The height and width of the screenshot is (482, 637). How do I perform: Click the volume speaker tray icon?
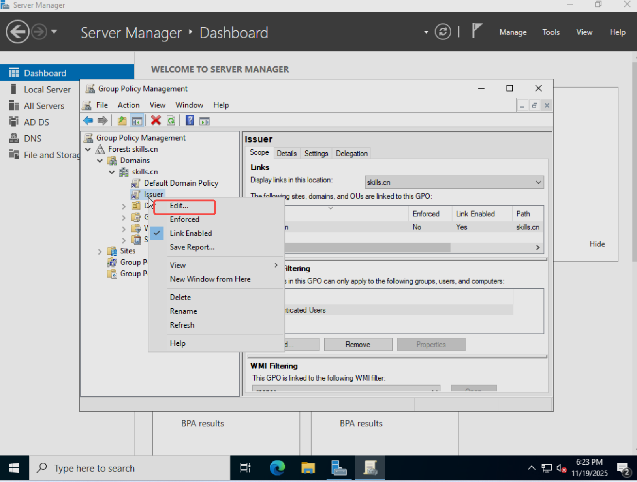click(x=562, y=468)
